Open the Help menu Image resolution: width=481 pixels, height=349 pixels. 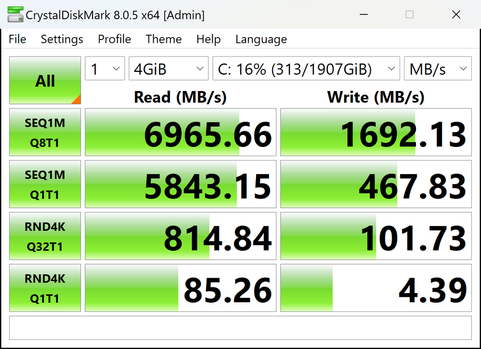click(208, 40)
